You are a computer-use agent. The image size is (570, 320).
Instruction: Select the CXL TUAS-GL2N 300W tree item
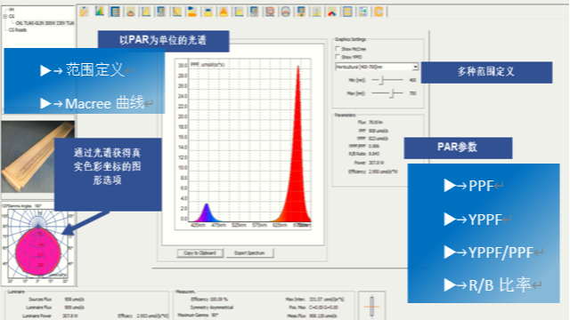tap(45, 23)
